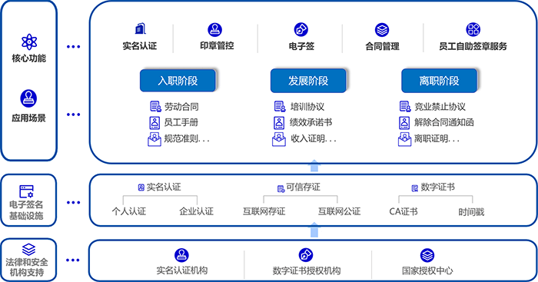
Task: Click the 企业认证 text
Action: click(x=196, y=211)
